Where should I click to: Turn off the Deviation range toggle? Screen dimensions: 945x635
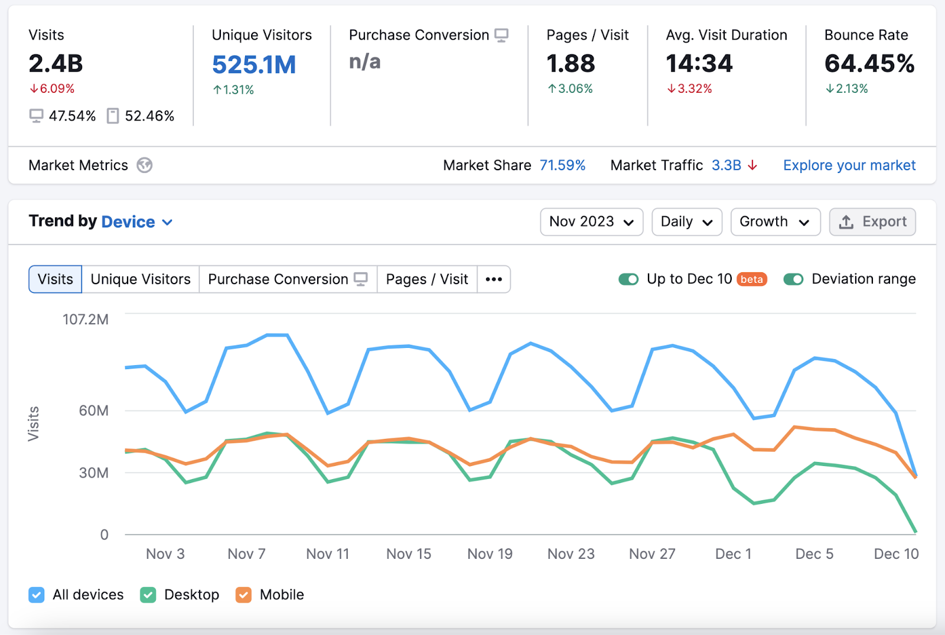click(793, 279)
